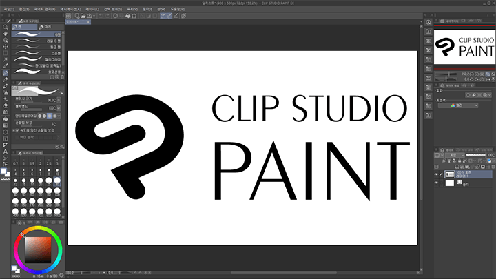Open the 표현색 컬러 dropdown
This screenshot has height=279, width=496.
(x=457, y=105)
